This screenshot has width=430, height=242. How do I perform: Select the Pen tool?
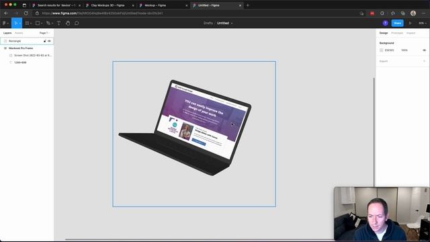48,24
